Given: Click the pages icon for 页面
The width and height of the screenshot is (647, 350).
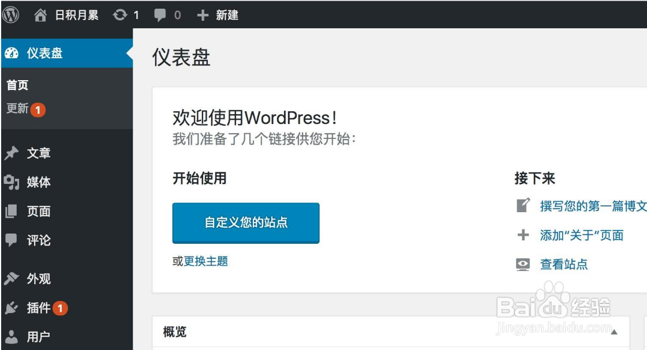Looking at the screenshot, I should click(x=12, y=212).
